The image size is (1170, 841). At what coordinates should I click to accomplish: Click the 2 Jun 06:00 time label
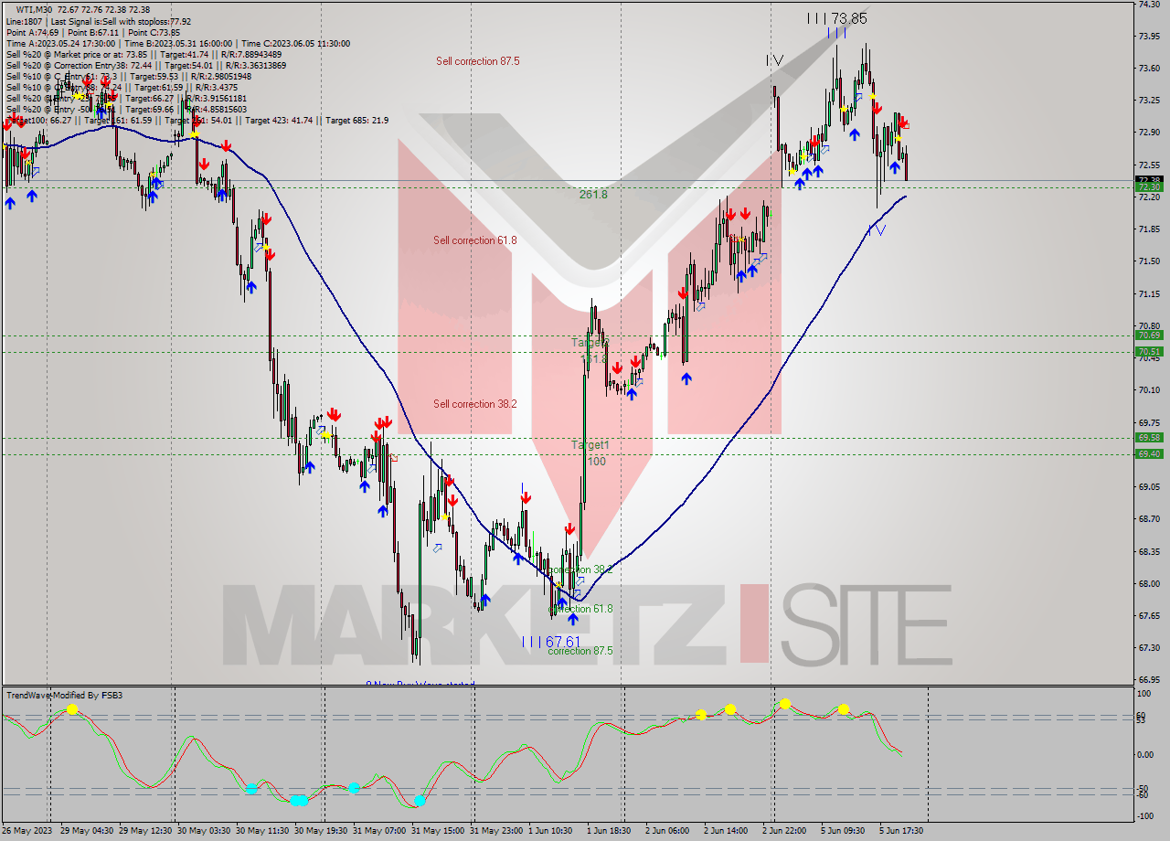click(666, 831)
